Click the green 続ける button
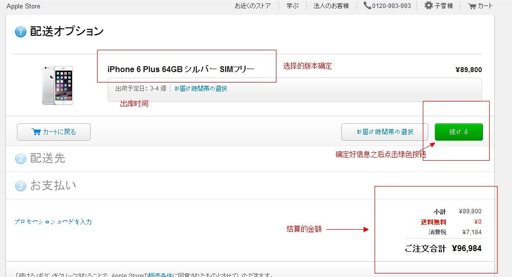Viewport: 512px width, 277px height. (459, 132)
